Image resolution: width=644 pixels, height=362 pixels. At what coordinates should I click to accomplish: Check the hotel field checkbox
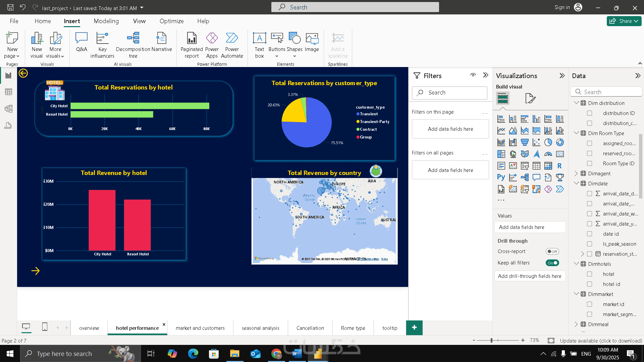(x=589, y=274)
